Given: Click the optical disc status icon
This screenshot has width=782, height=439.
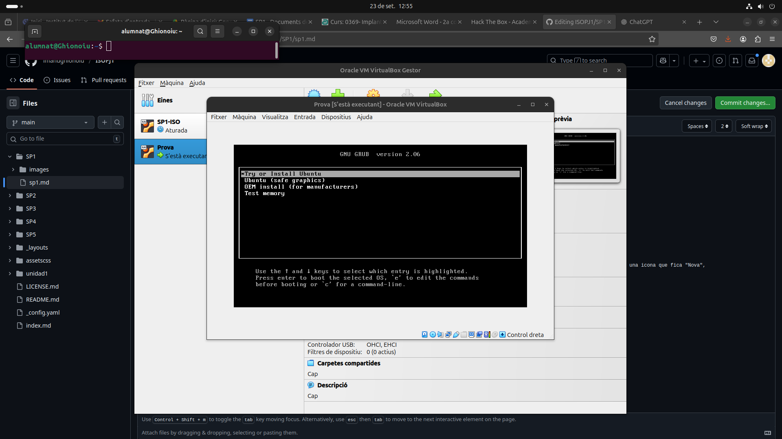Looking at the screenshot, I should pyautogui.click(x=433, y=335).
